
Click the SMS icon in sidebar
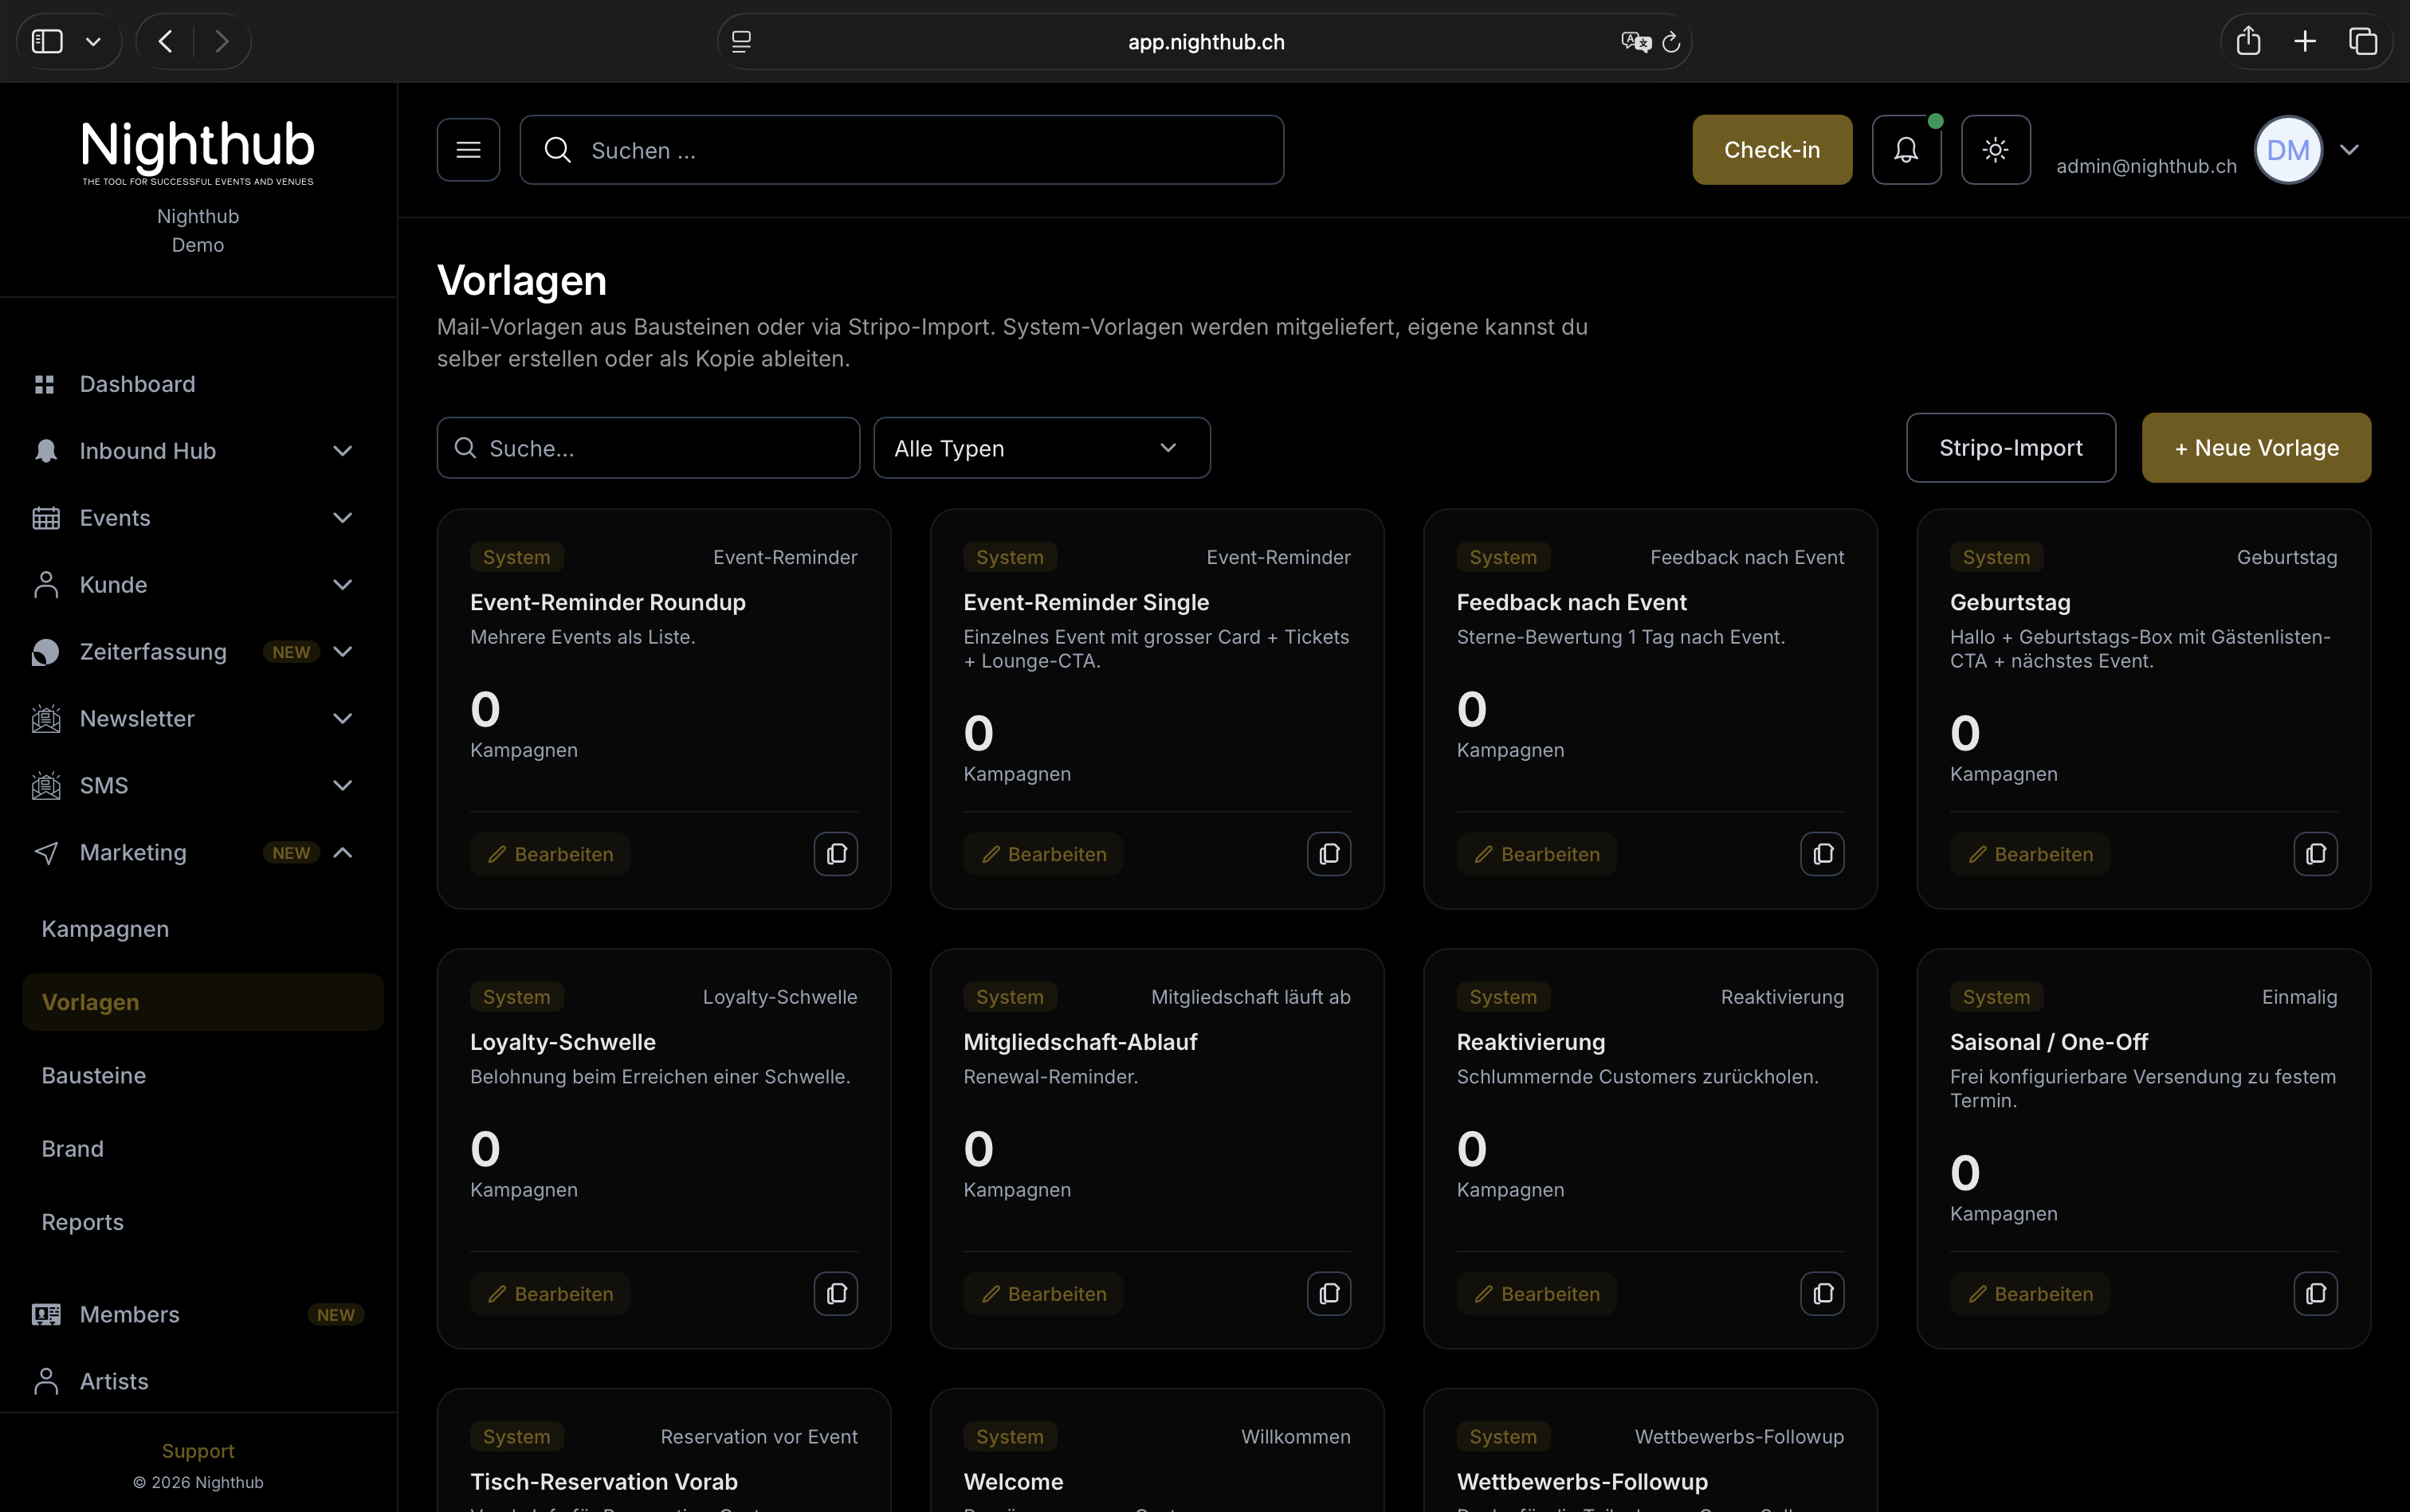pos(45,786)
